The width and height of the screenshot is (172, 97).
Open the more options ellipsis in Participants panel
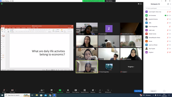tap(164, 91)
